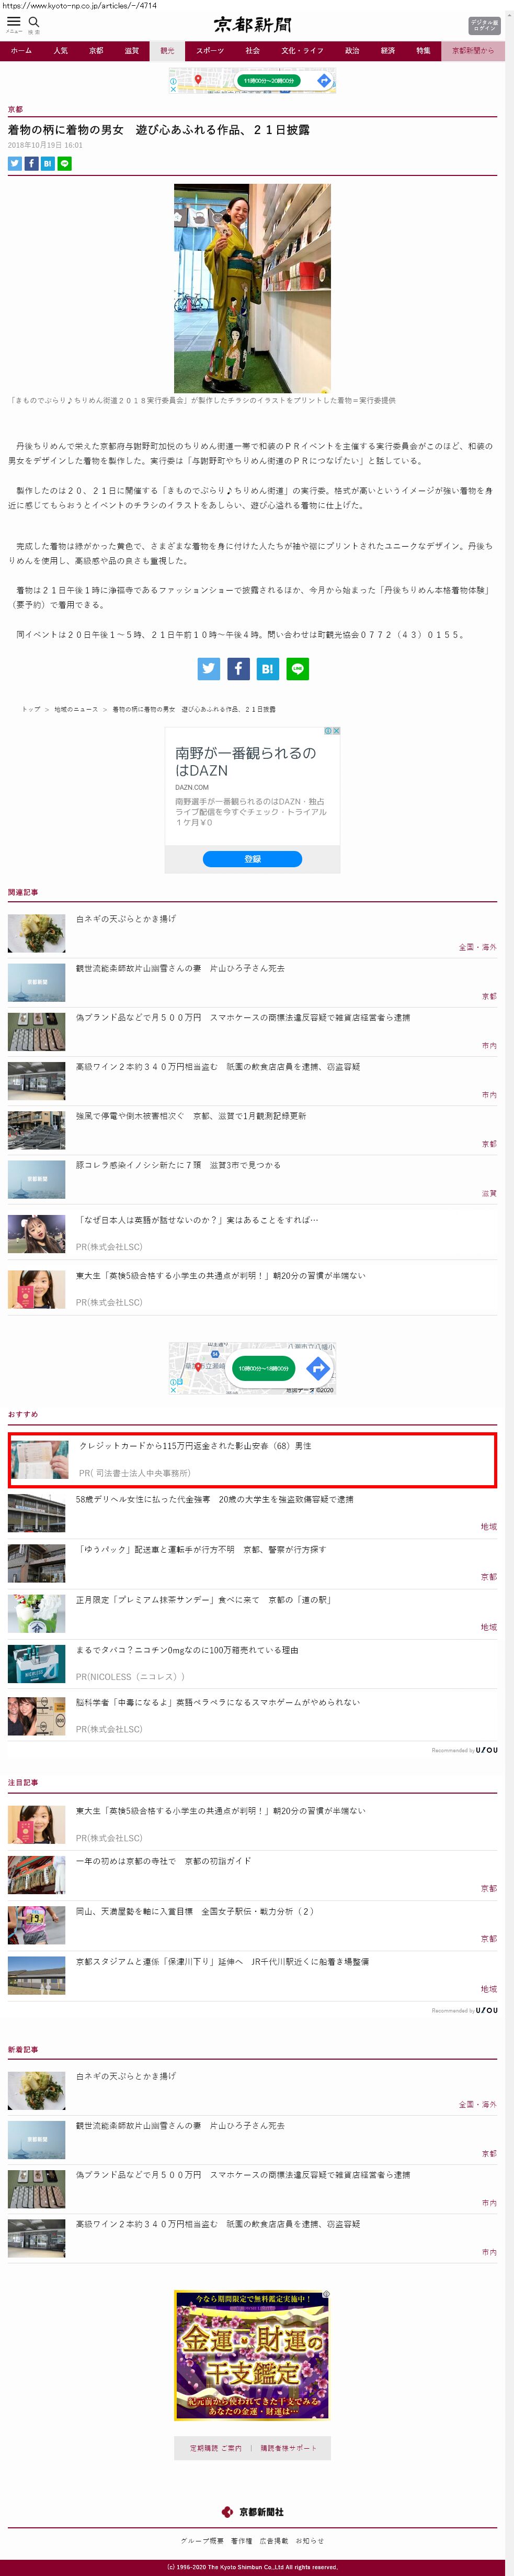
Task: Click the kimono woman article photo
Action: click(x=253, y=288)
